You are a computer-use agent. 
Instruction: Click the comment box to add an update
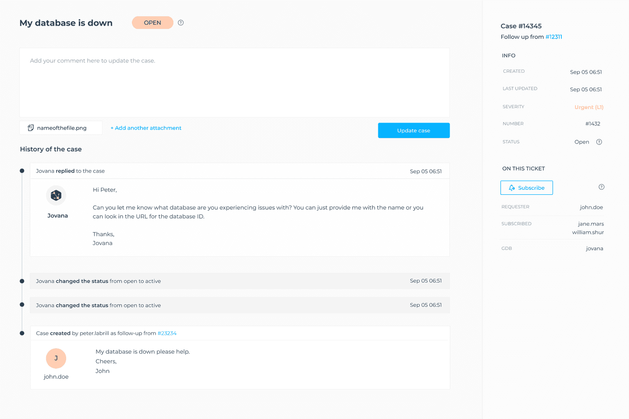click(x=234, y=82)
